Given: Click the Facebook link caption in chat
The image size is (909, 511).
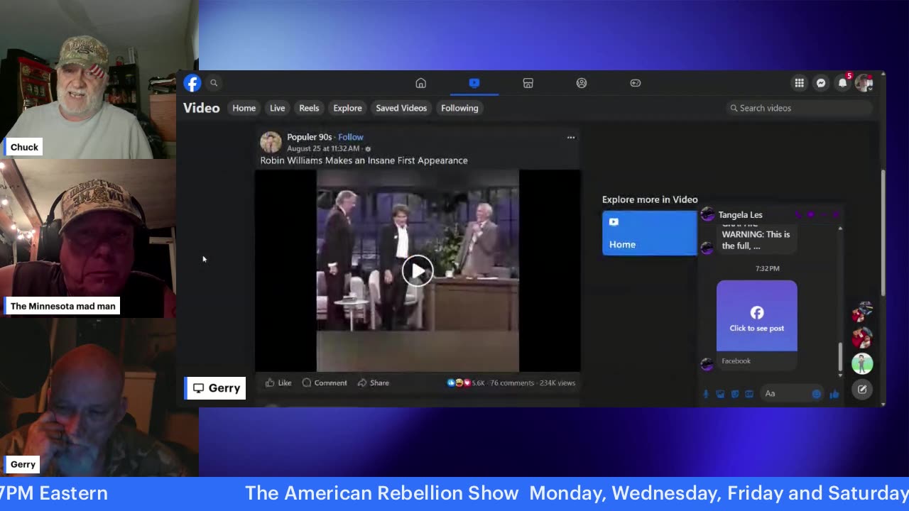Looking at the screenshot, I should point(736,361).
